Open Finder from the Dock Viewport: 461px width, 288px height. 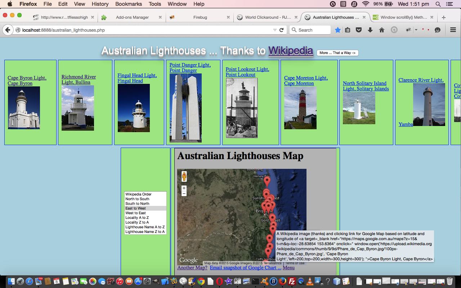click(11, 281)
